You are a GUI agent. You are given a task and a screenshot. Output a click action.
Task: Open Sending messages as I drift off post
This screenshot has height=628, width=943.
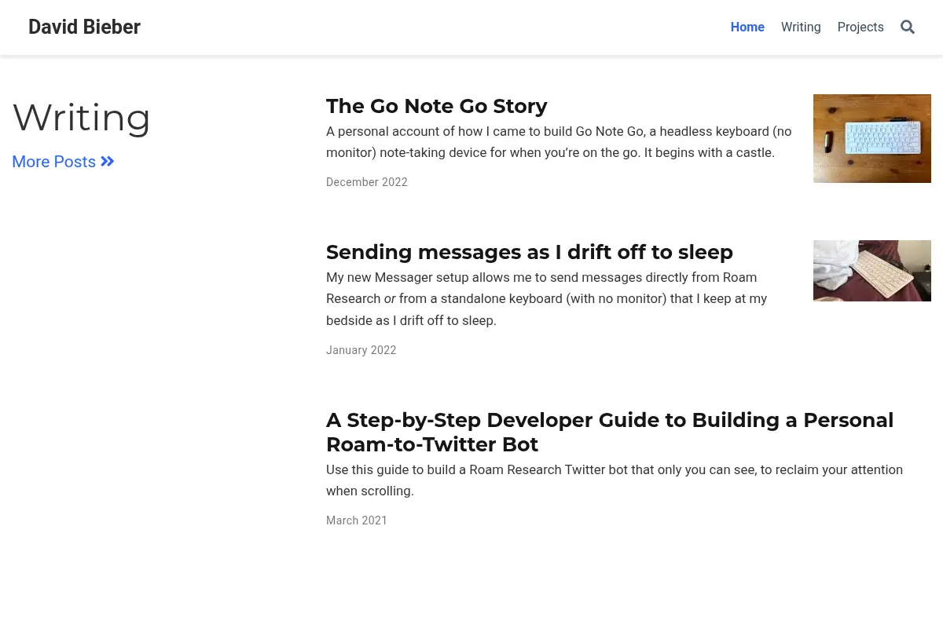pyautogui.click(x=530, y=252)
